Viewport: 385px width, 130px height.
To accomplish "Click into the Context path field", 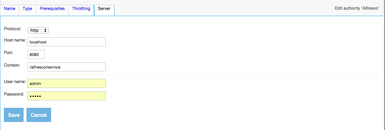I will click(67, 67).
